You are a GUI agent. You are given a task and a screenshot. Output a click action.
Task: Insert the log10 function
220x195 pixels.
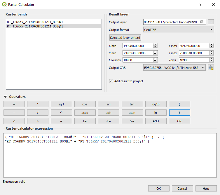[156, 104]
